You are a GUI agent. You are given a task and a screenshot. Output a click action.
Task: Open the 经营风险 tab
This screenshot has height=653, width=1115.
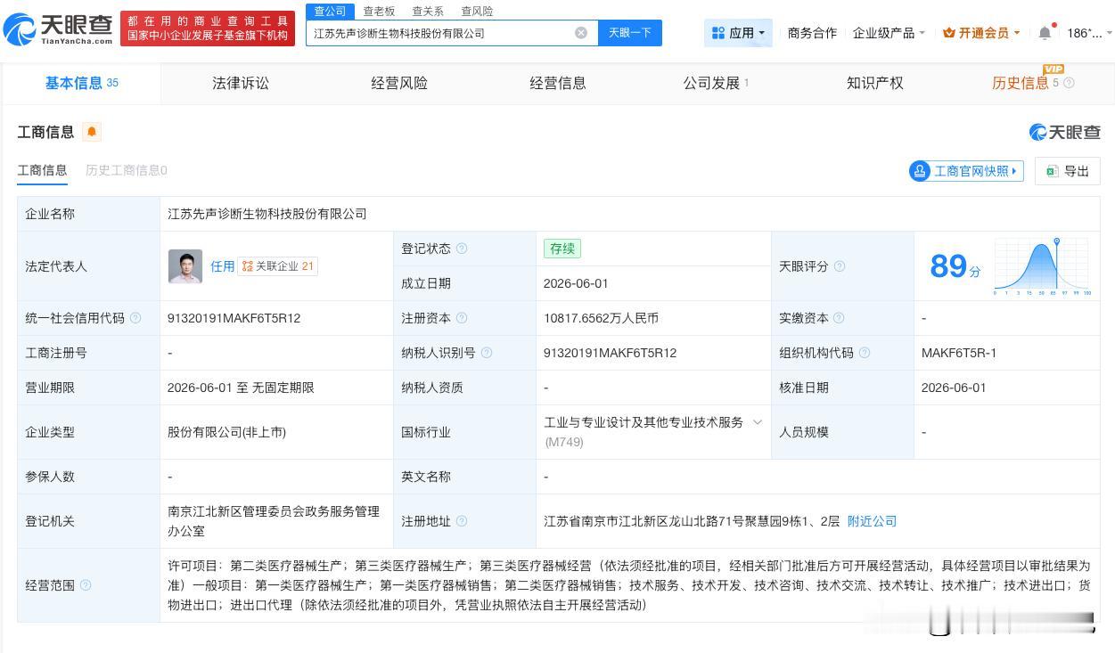pos(399,83)
